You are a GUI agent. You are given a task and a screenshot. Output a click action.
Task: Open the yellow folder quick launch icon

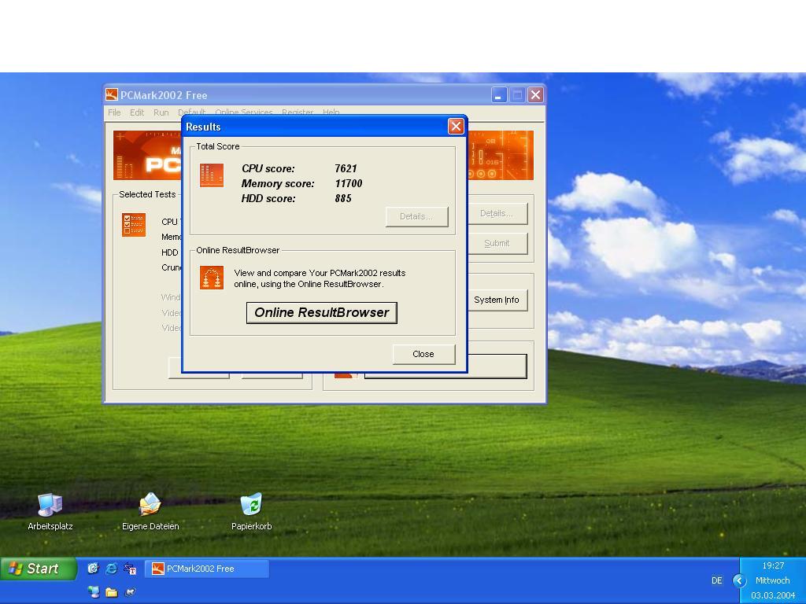pyautogui.click(x=111, y=592)
